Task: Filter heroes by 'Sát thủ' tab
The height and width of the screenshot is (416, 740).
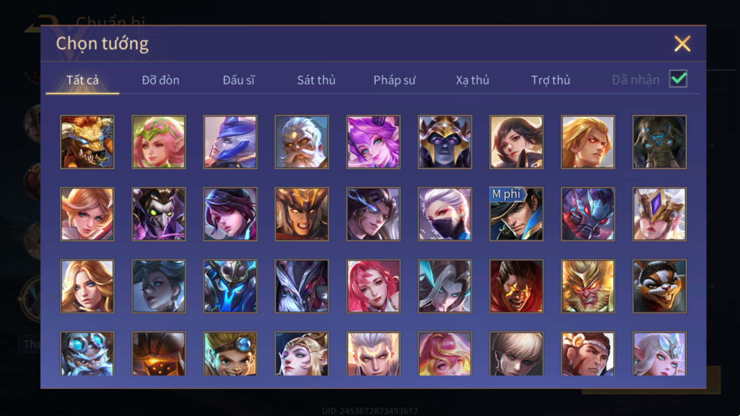Action: point(316,80)
